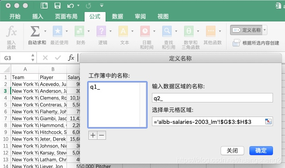The width and height of the screenshot is (285, 168).
Task: Expand the AutoSum dropdown arrow
Action: 45,31
